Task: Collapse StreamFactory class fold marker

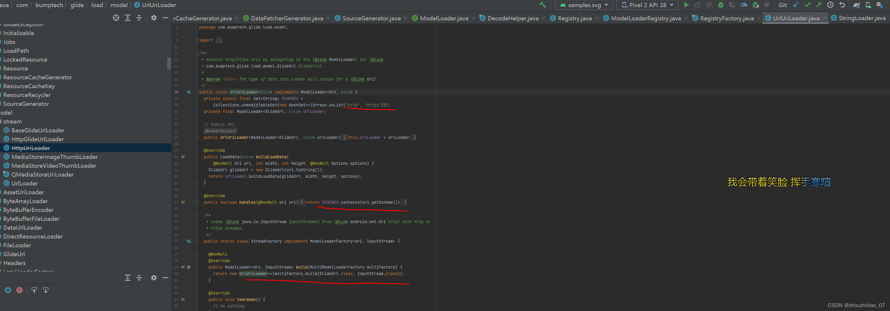Action: (x=197, y=241)
